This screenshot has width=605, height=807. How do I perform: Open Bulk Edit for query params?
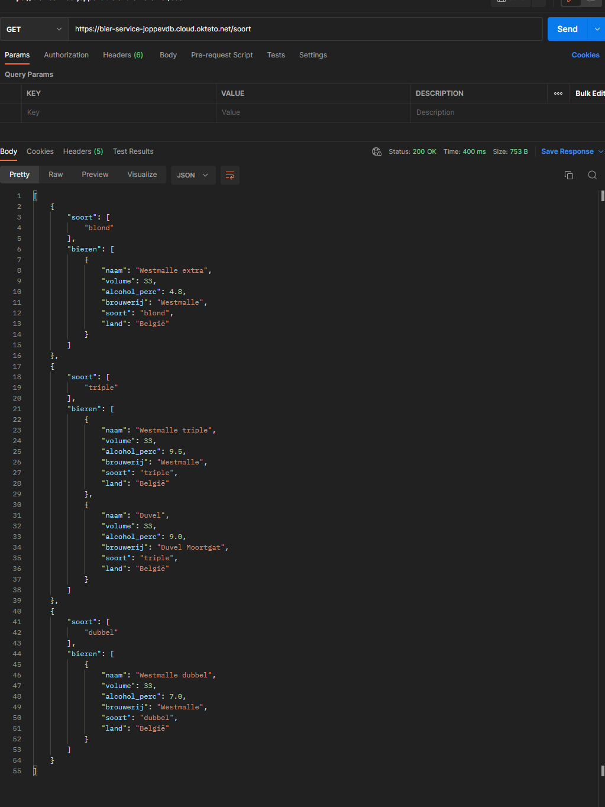(590, 93)
